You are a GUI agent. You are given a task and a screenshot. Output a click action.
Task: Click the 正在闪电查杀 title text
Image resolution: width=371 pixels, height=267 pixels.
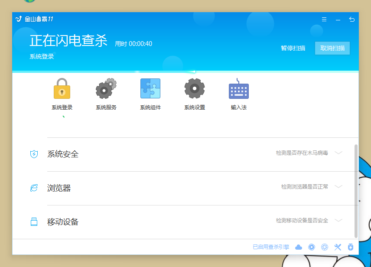(68, 40)
